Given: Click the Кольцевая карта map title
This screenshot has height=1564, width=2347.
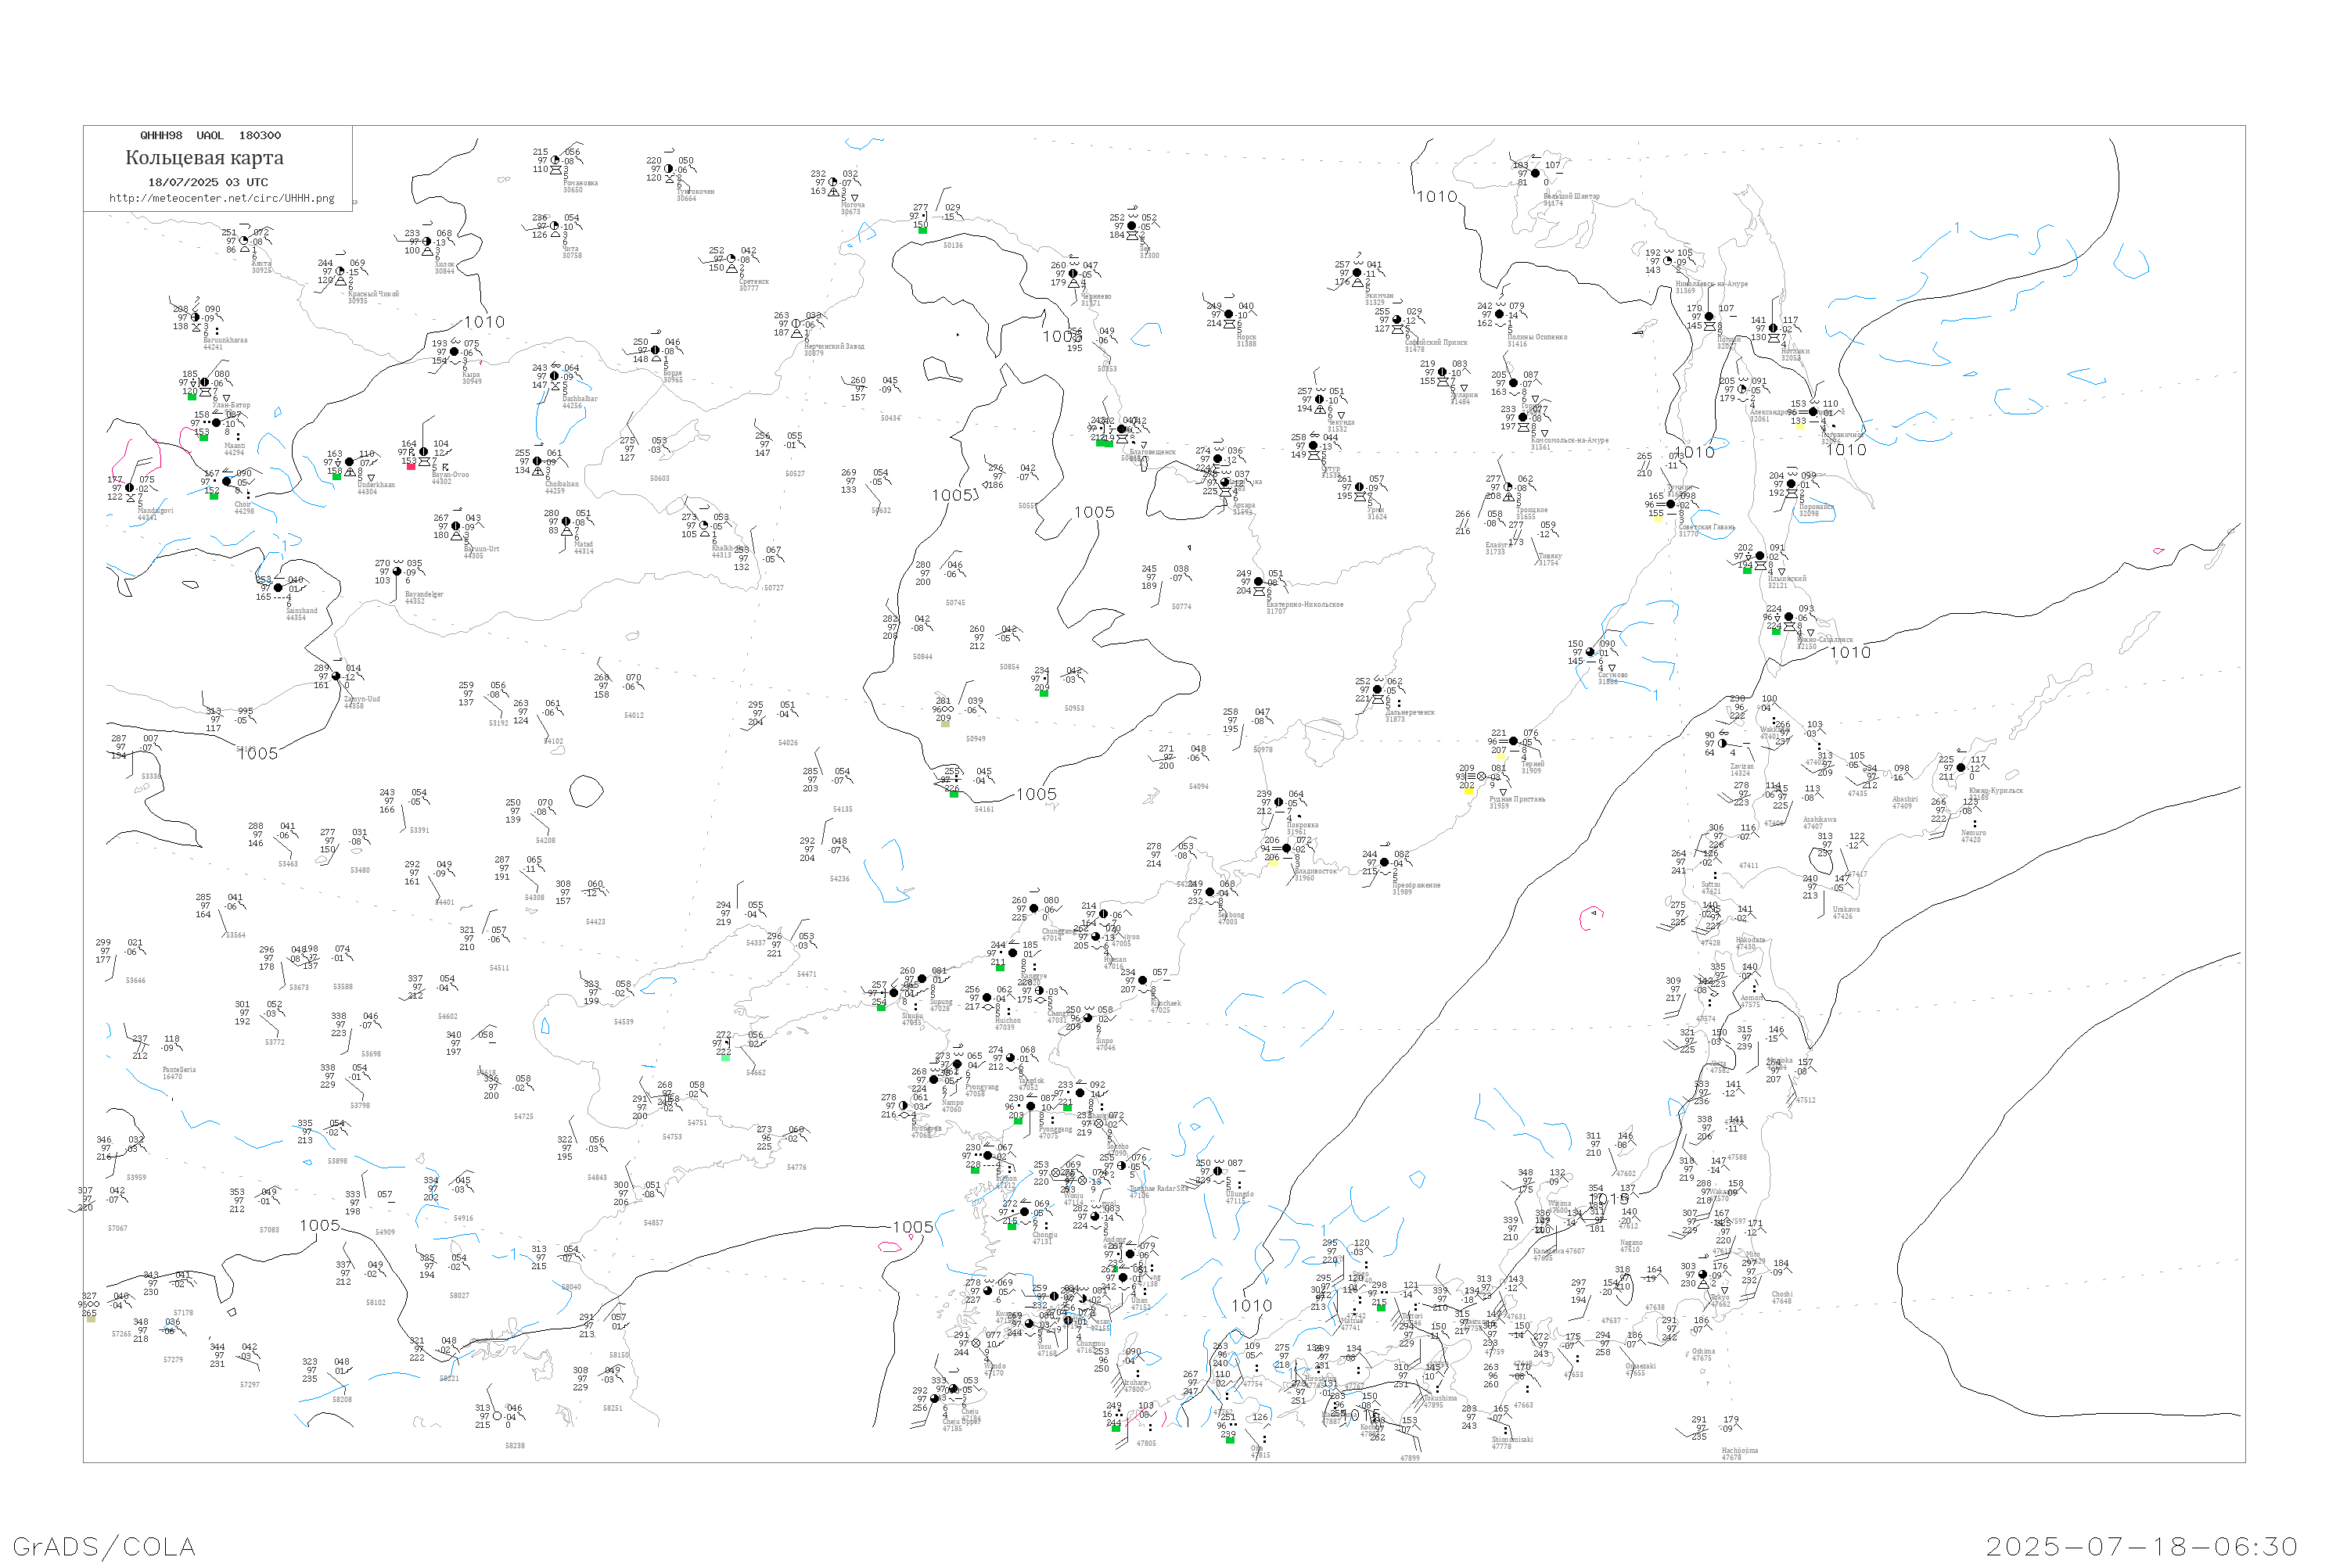Looking at the screenshot, I should [204, 158].
